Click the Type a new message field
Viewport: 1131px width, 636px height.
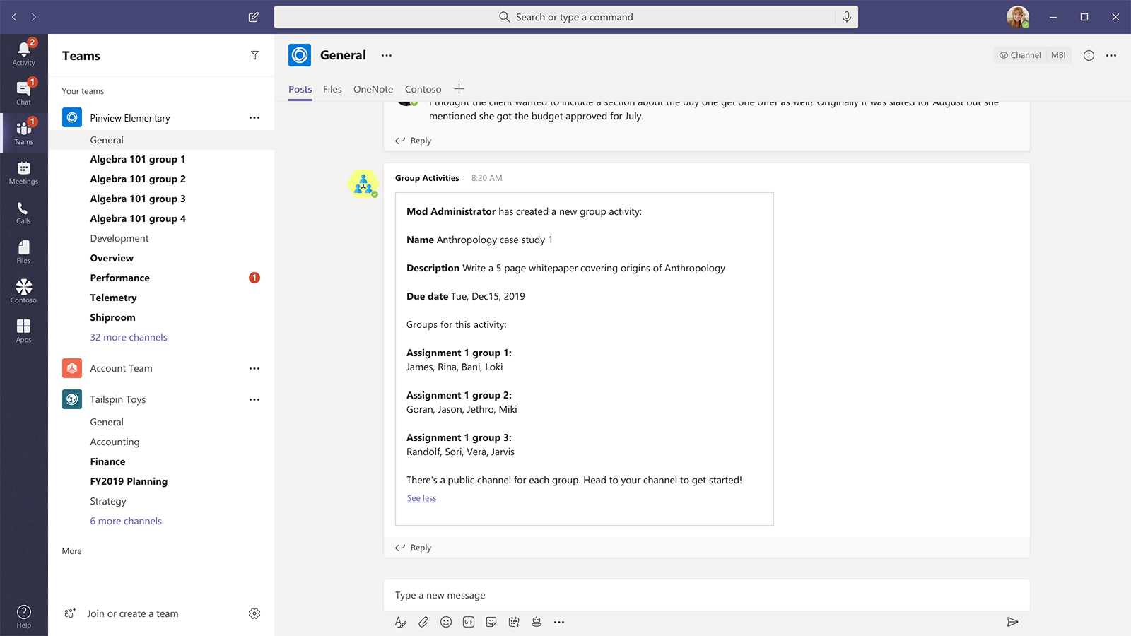[707, 595]
